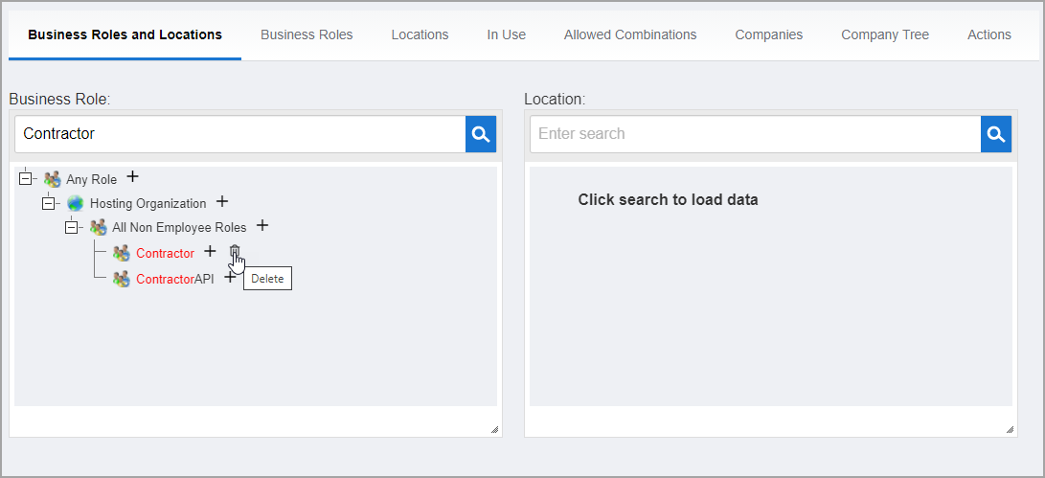Click plus icon beside All Non Employee Roles
The width and height of the screenshot is (1045, 478).
point(262,226)
